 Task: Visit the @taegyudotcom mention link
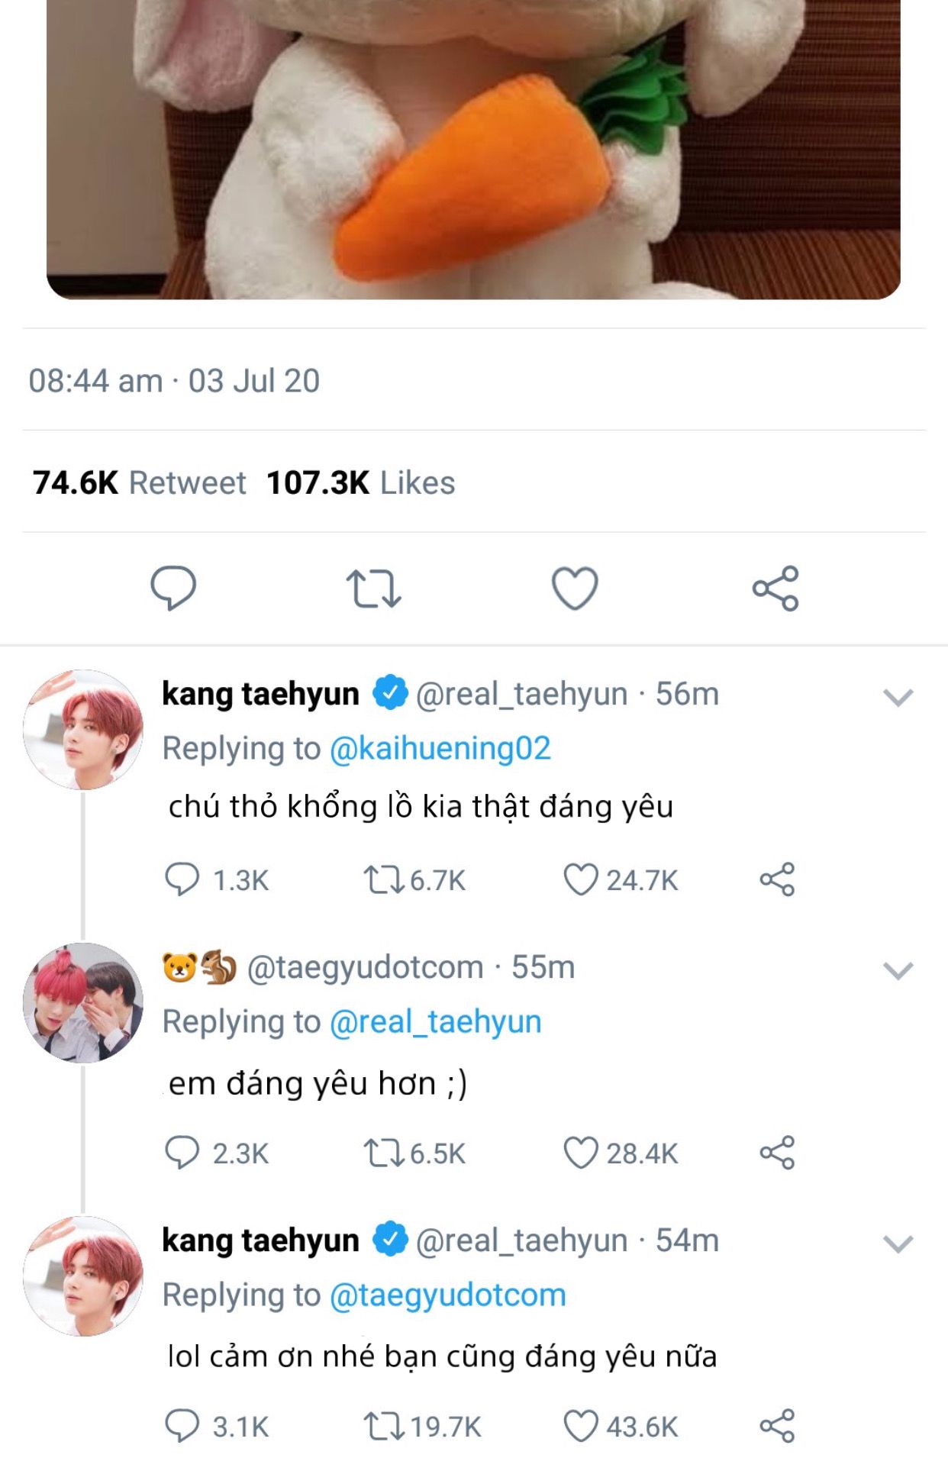tap(447, 1295)
